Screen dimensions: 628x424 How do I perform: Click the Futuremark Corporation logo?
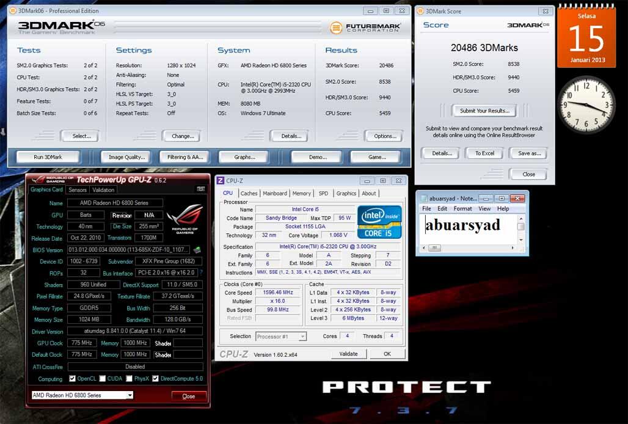[365, 27]
